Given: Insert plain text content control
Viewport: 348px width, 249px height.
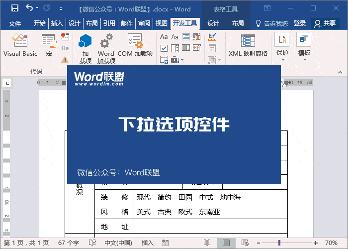Looking at the screenshot, I should tap(175, 37).
